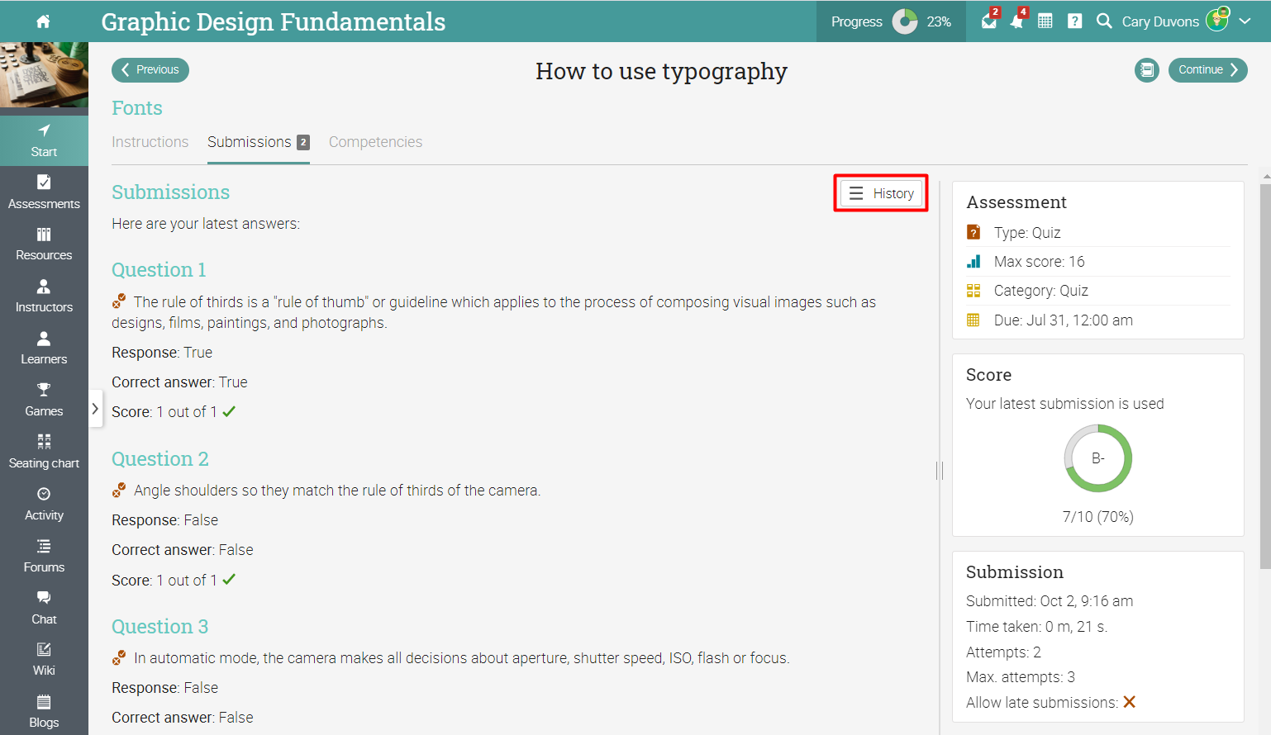Screen dimensions: 1271x735
Task: Open Instructors in the sidebar
Action: 44,296
